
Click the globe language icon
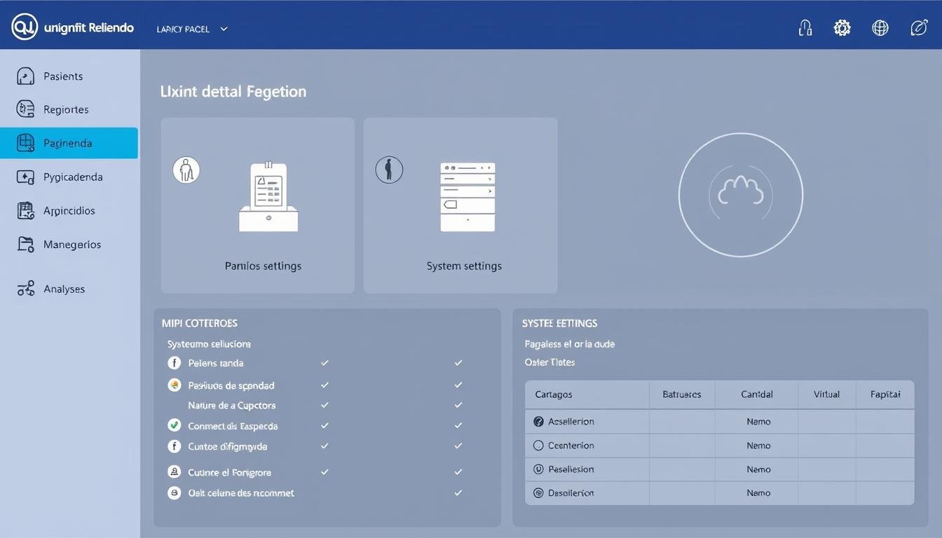880,28
